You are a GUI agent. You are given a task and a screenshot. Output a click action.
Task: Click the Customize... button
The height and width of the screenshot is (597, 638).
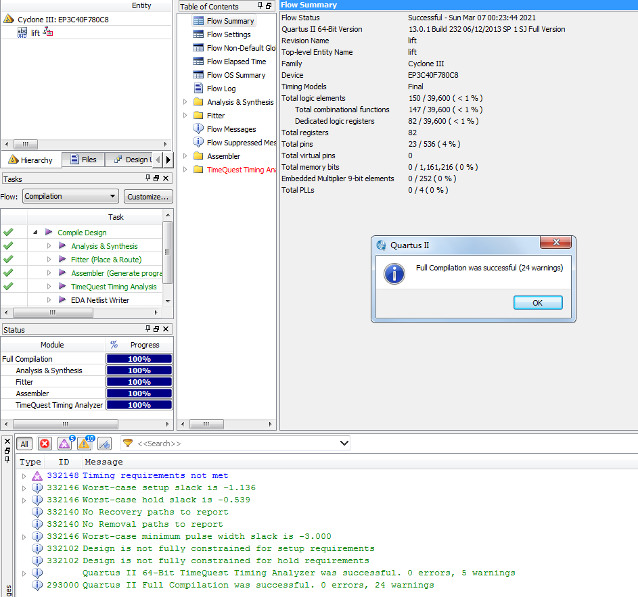click(148, 197)
